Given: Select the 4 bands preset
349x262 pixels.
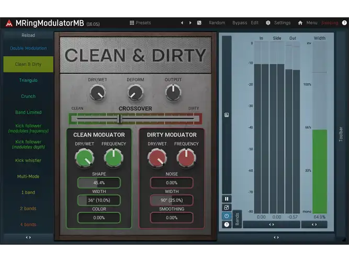Looking at the screenshot, I should (28, 225).
